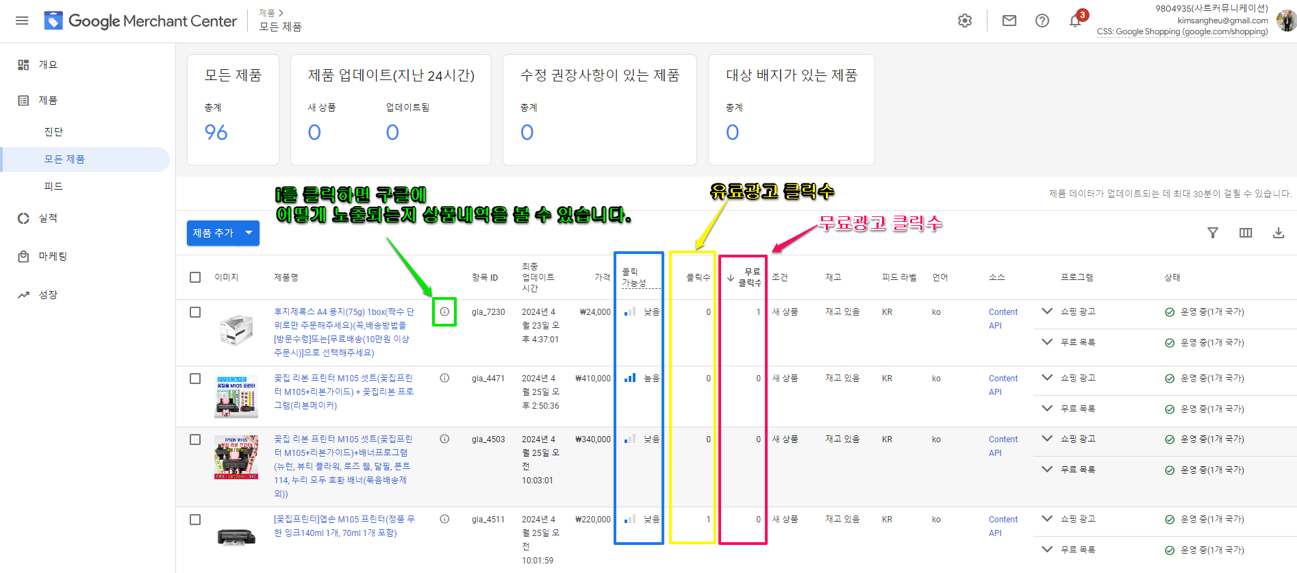1297x573 pixels.
Task: Click the Google Merchant Center logo
Action: (140, 21)
